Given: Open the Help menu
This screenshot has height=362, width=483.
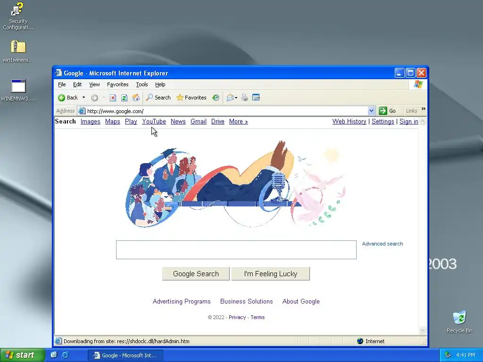Looking at the screenshot, I should click(160, 84).
